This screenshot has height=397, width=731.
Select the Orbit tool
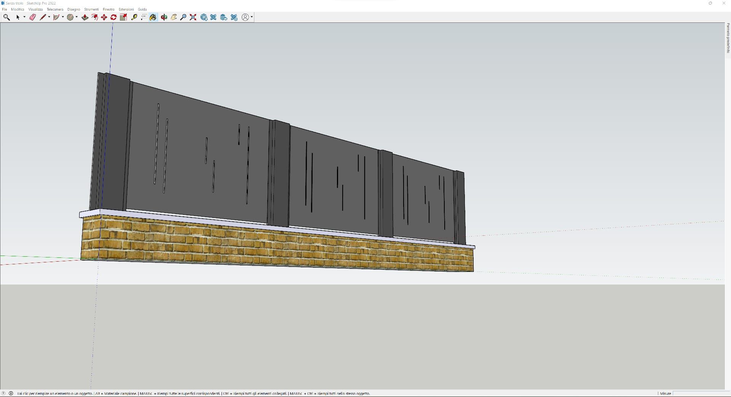pos(164,17)
